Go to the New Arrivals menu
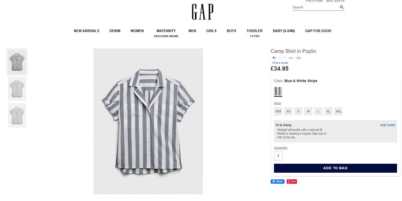Image resolution: width=402 pixels, height=201 pixels. tap(86, 31)
